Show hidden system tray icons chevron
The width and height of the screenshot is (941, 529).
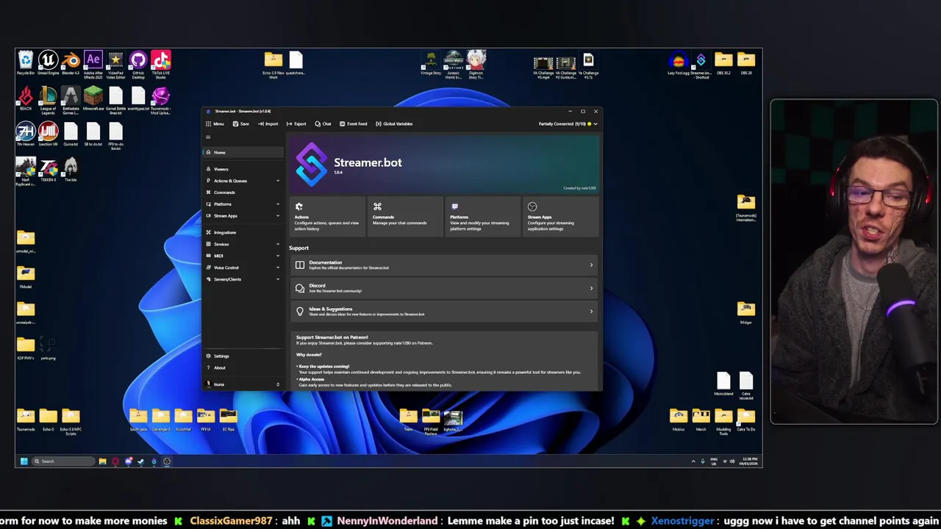[693, 461]
